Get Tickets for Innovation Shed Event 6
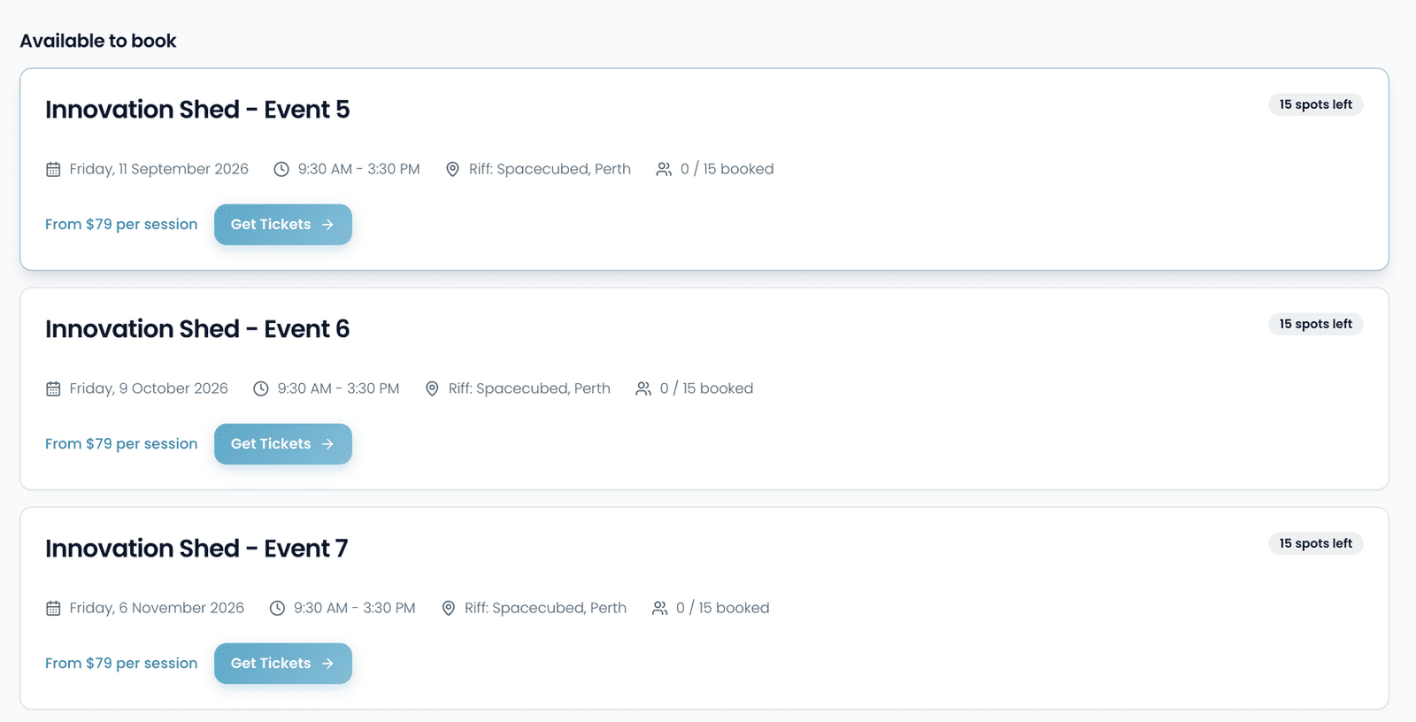This screenshot has width=1416, height=722. pyautogui.click(x=283, y=444)
